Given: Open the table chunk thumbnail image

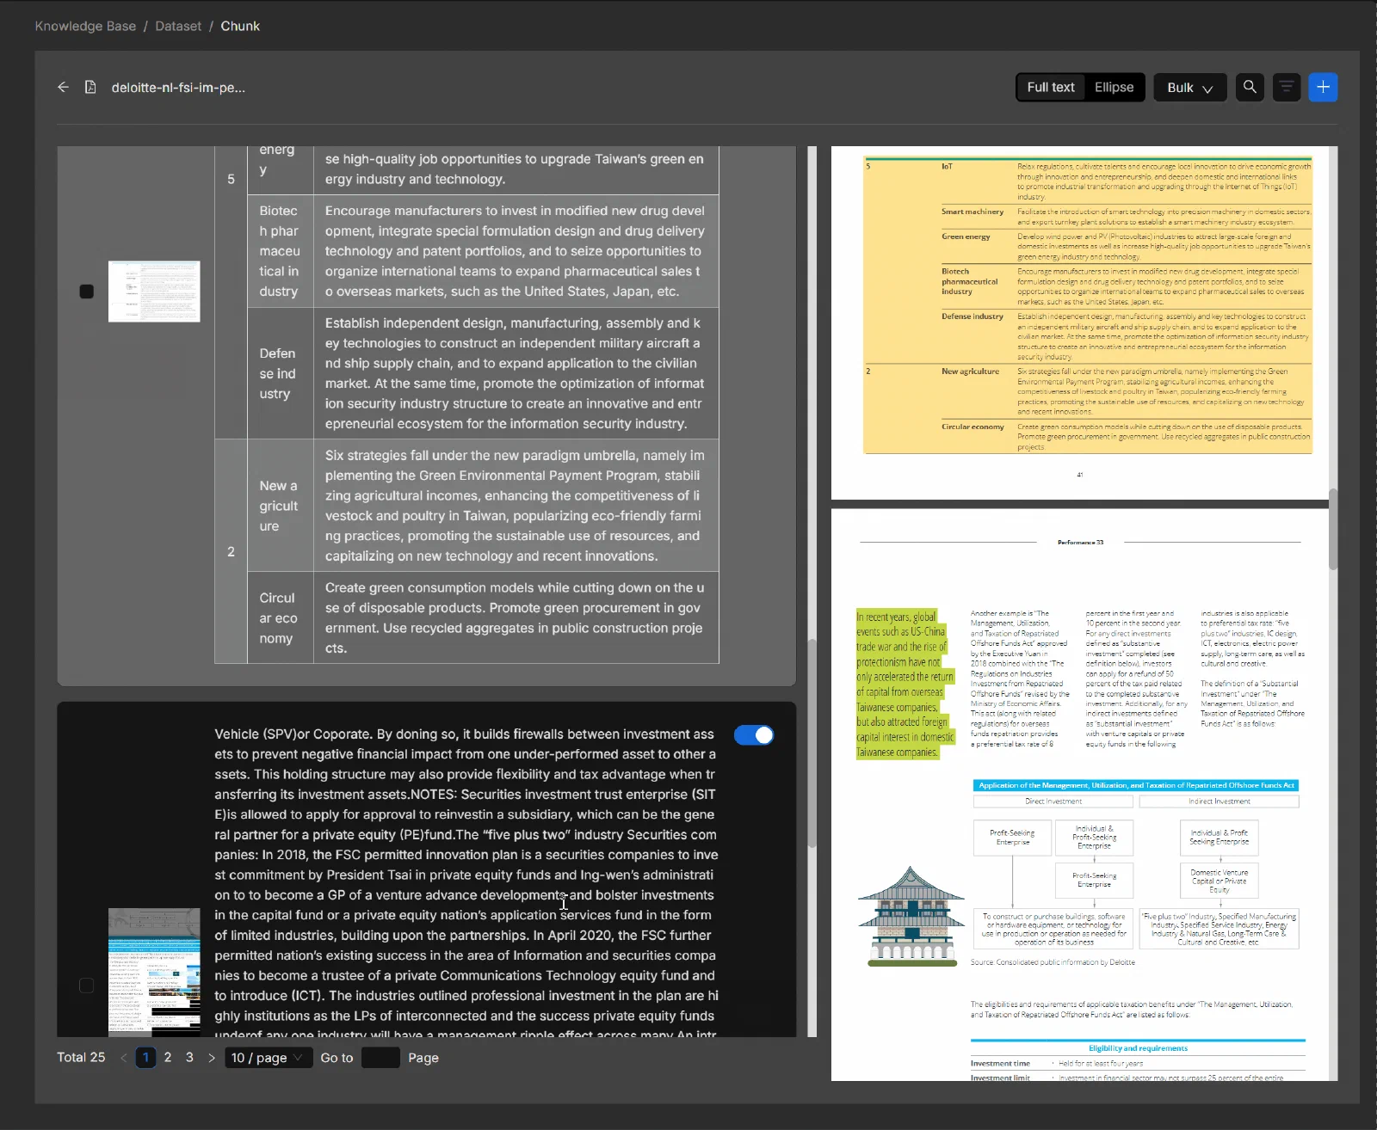Looking at the screenshot, I should tap(154, 292).
